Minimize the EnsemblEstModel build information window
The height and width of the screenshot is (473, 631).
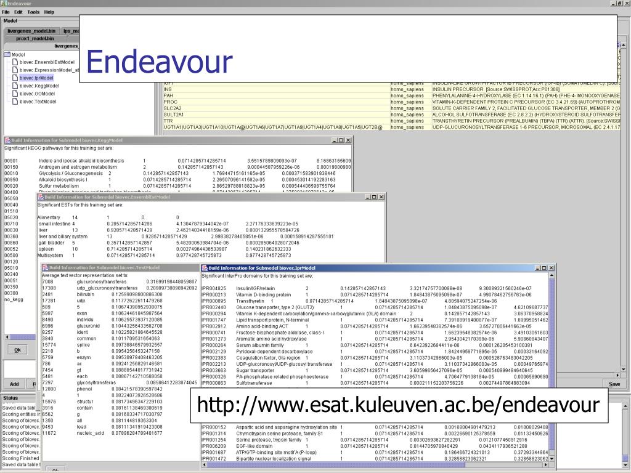coord(367,197)
